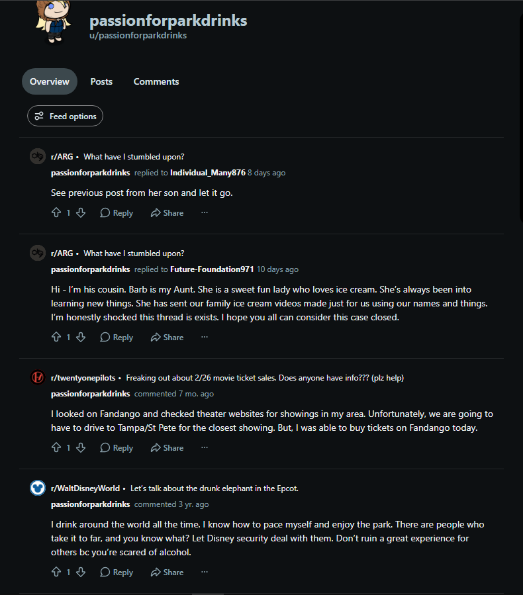523x595 pixels.
Task: Downvote the Fandango tickets comment
Action: click(81, 447)
